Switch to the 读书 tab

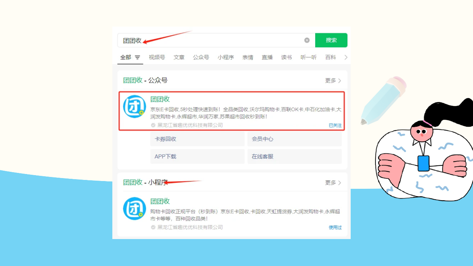[286, 57]
